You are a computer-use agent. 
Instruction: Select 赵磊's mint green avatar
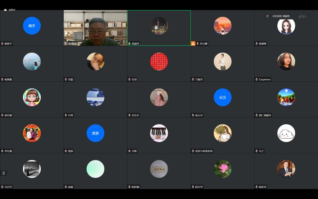coord(95,169)
